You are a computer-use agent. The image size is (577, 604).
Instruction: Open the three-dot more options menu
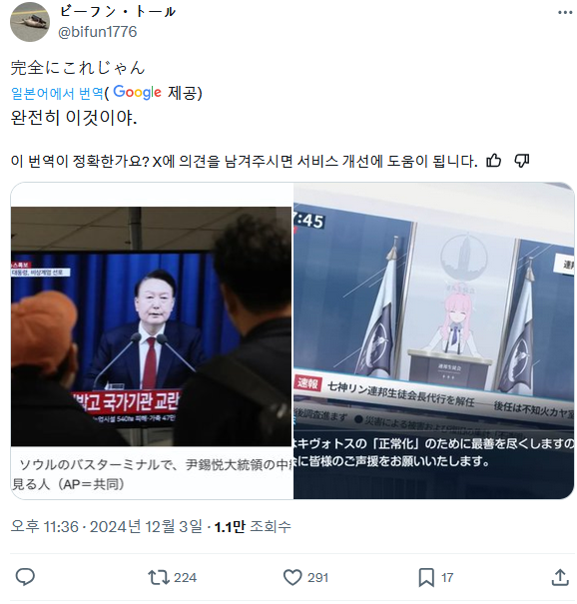pos(564,13)
